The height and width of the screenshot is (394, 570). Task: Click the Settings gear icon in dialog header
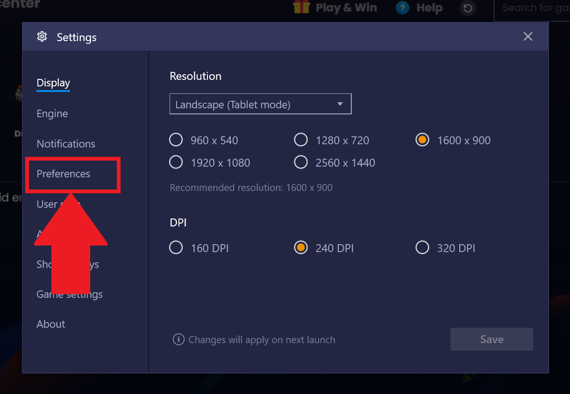42,36
